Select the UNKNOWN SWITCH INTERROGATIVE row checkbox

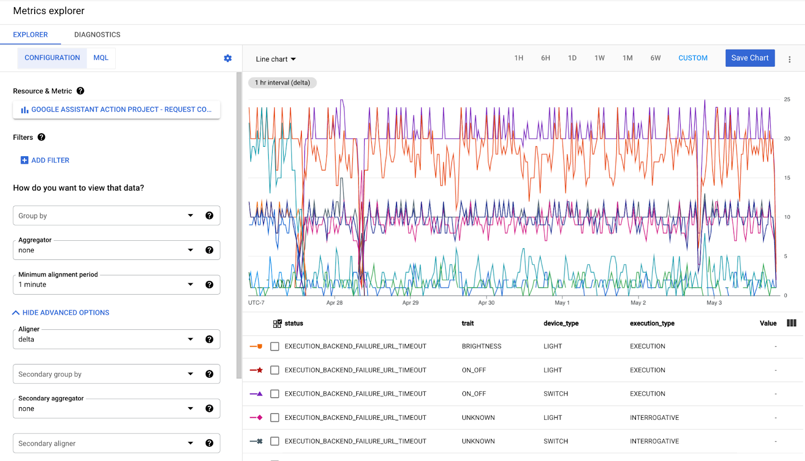(x=275, y=441)
